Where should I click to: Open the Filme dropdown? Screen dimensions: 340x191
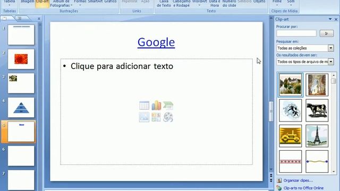pyautogui.click(x=277, y=4)
